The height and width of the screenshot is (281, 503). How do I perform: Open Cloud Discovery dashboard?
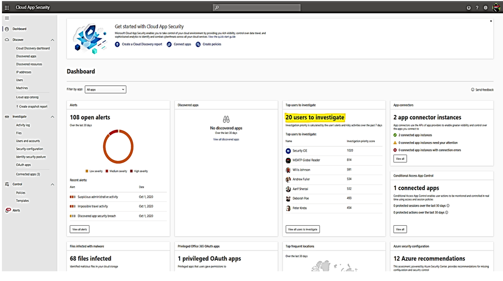pyautogui.click(x=33, y=48)
